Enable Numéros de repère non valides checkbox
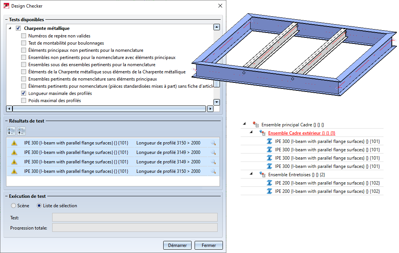The image size is (399, 253). [x=24, y=36]
